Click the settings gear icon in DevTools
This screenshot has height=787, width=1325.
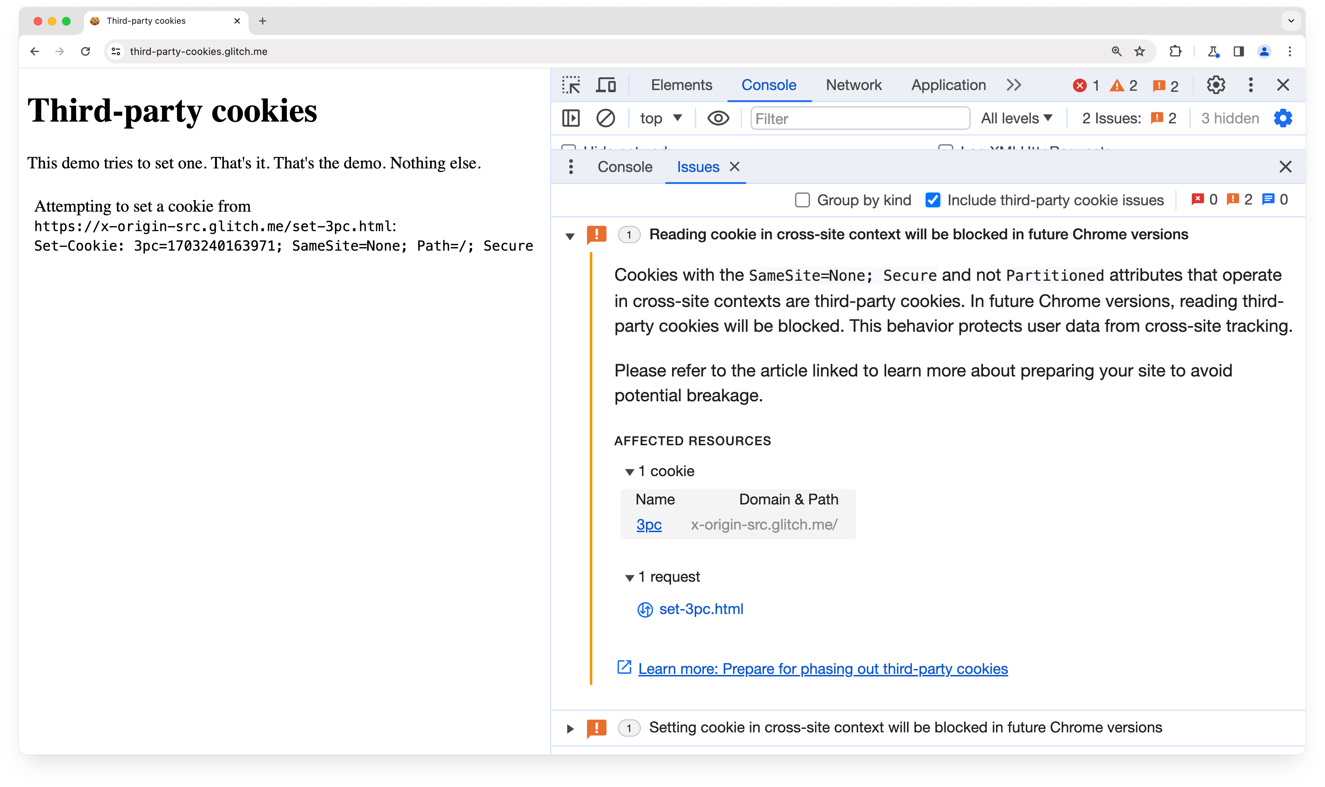click(x=1217, y=84)
